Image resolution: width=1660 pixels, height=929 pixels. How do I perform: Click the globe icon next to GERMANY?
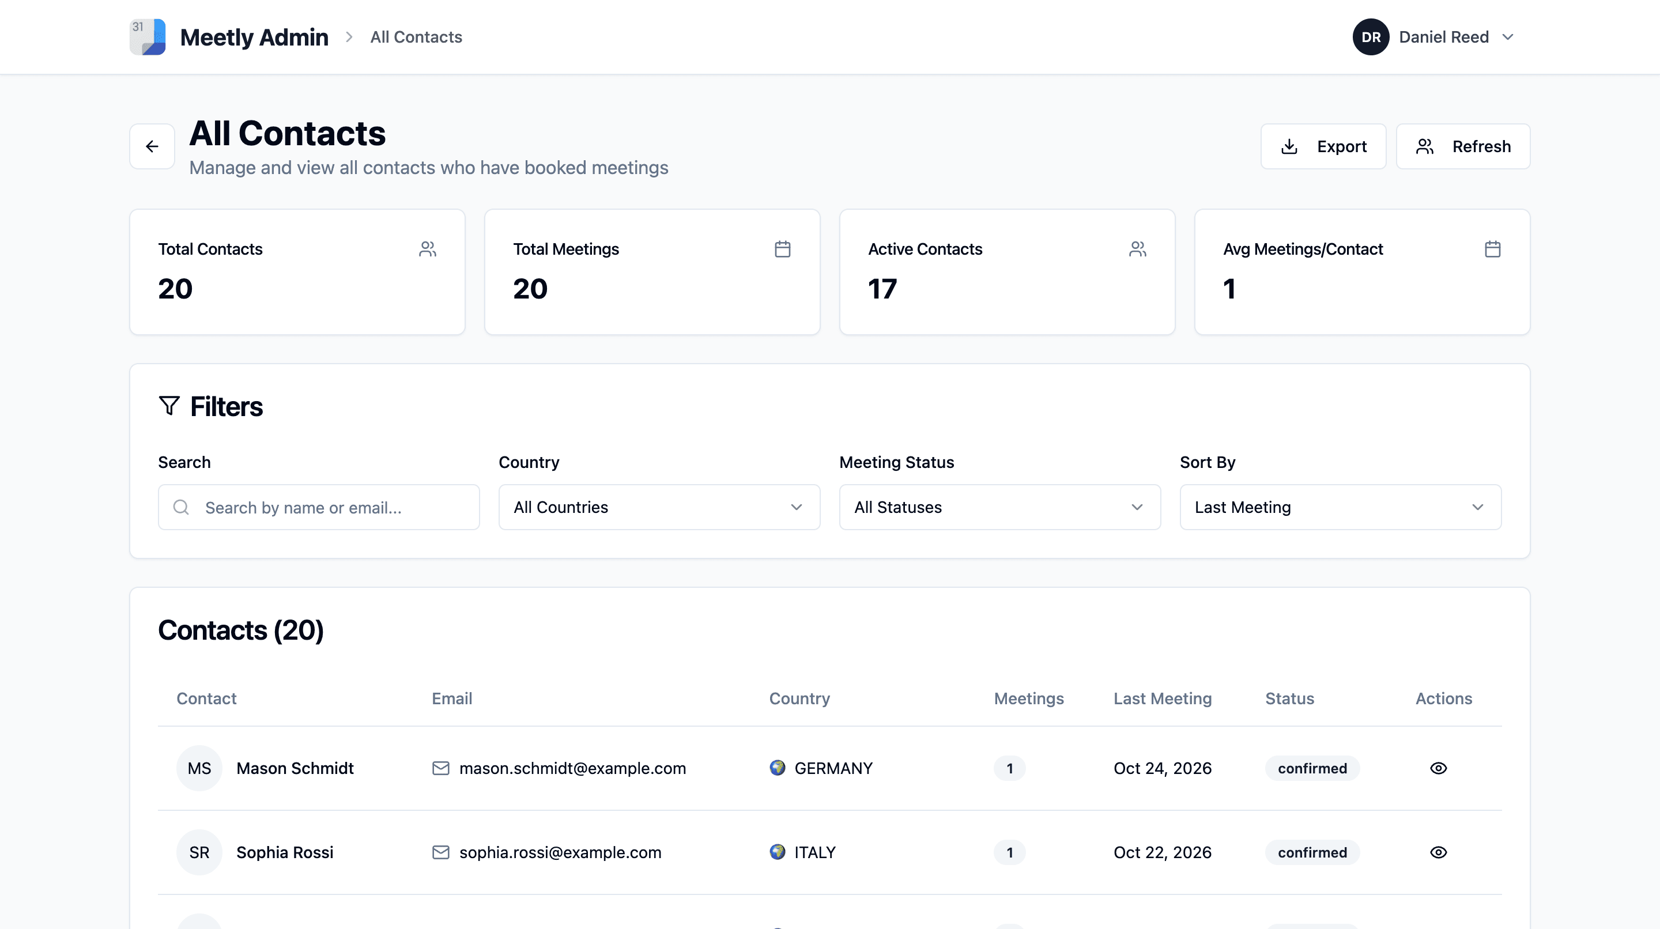778,768
